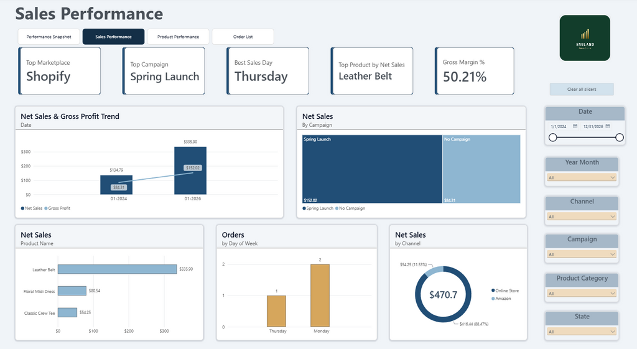
Task: Click the No Campaign legend marker under treemap
Action: 337,208
